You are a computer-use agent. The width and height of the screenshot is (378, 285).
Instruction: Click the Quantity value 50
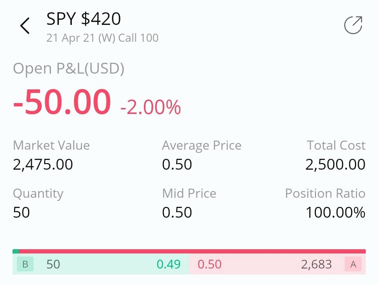click(21, 212)
